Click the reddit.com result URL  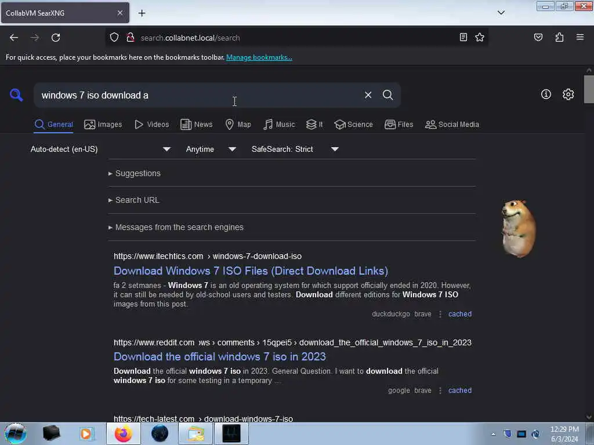[292, 343]
